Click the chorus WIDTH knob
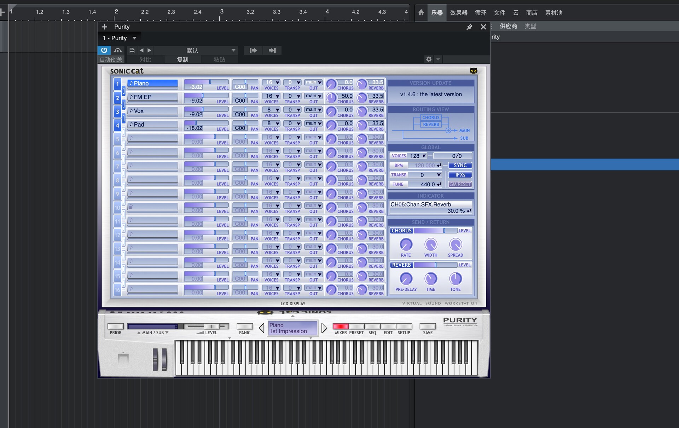This screenshot has height=428, width=679. (x=431, y=244)
